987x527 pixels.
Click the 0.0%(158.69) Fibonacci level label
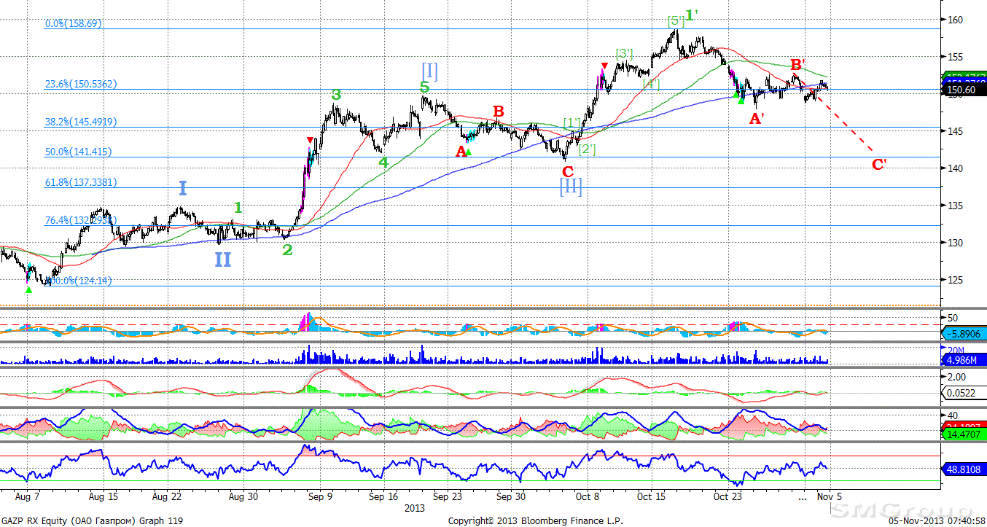(73, 23)
